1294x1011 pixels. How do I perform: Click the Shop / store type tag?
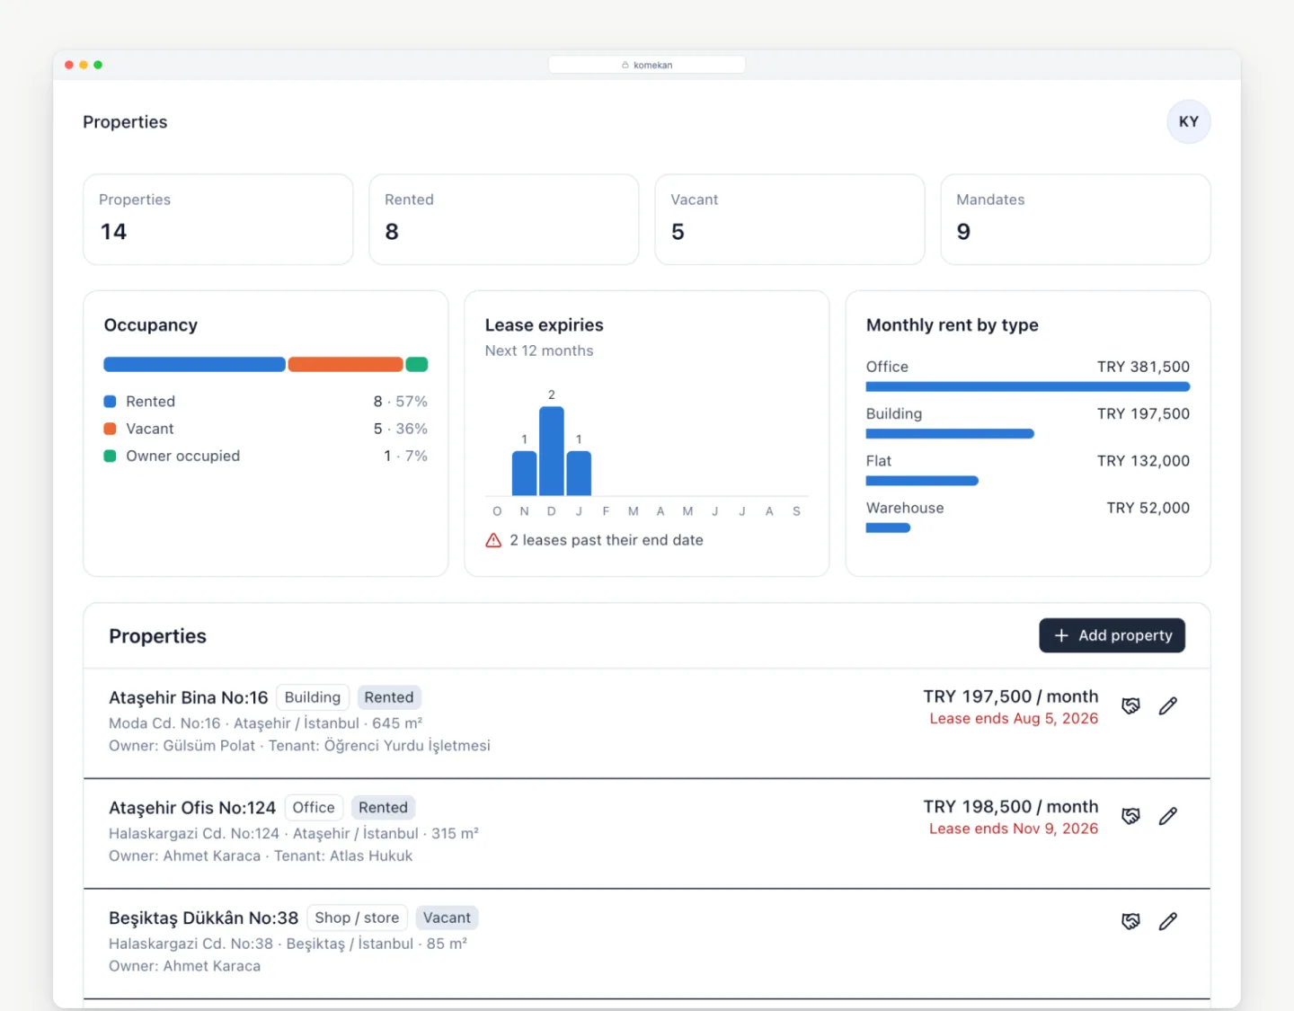pos(357,918)
